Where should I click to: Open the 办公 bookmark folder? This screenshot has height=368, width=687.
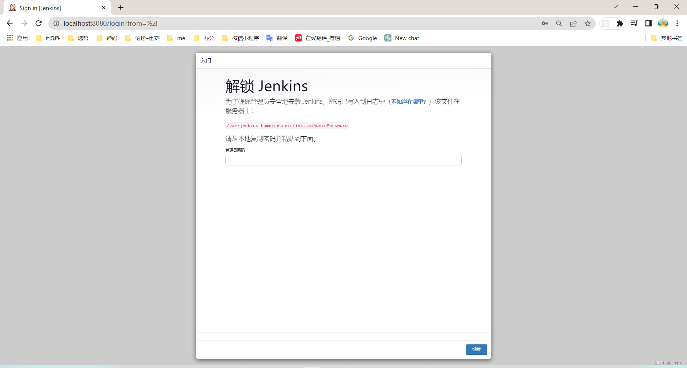[x=204, y=38]
